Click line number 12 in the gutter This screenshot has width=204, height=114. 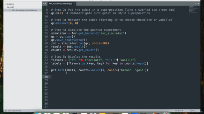(x=46, y=23)
